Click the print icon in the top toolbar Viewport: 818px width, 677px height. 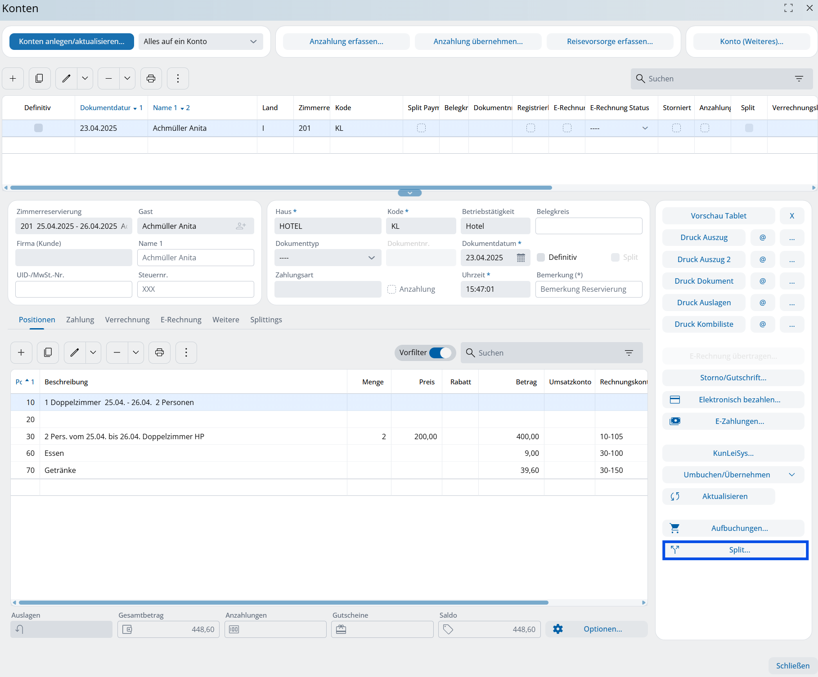(x=151, y=79)
